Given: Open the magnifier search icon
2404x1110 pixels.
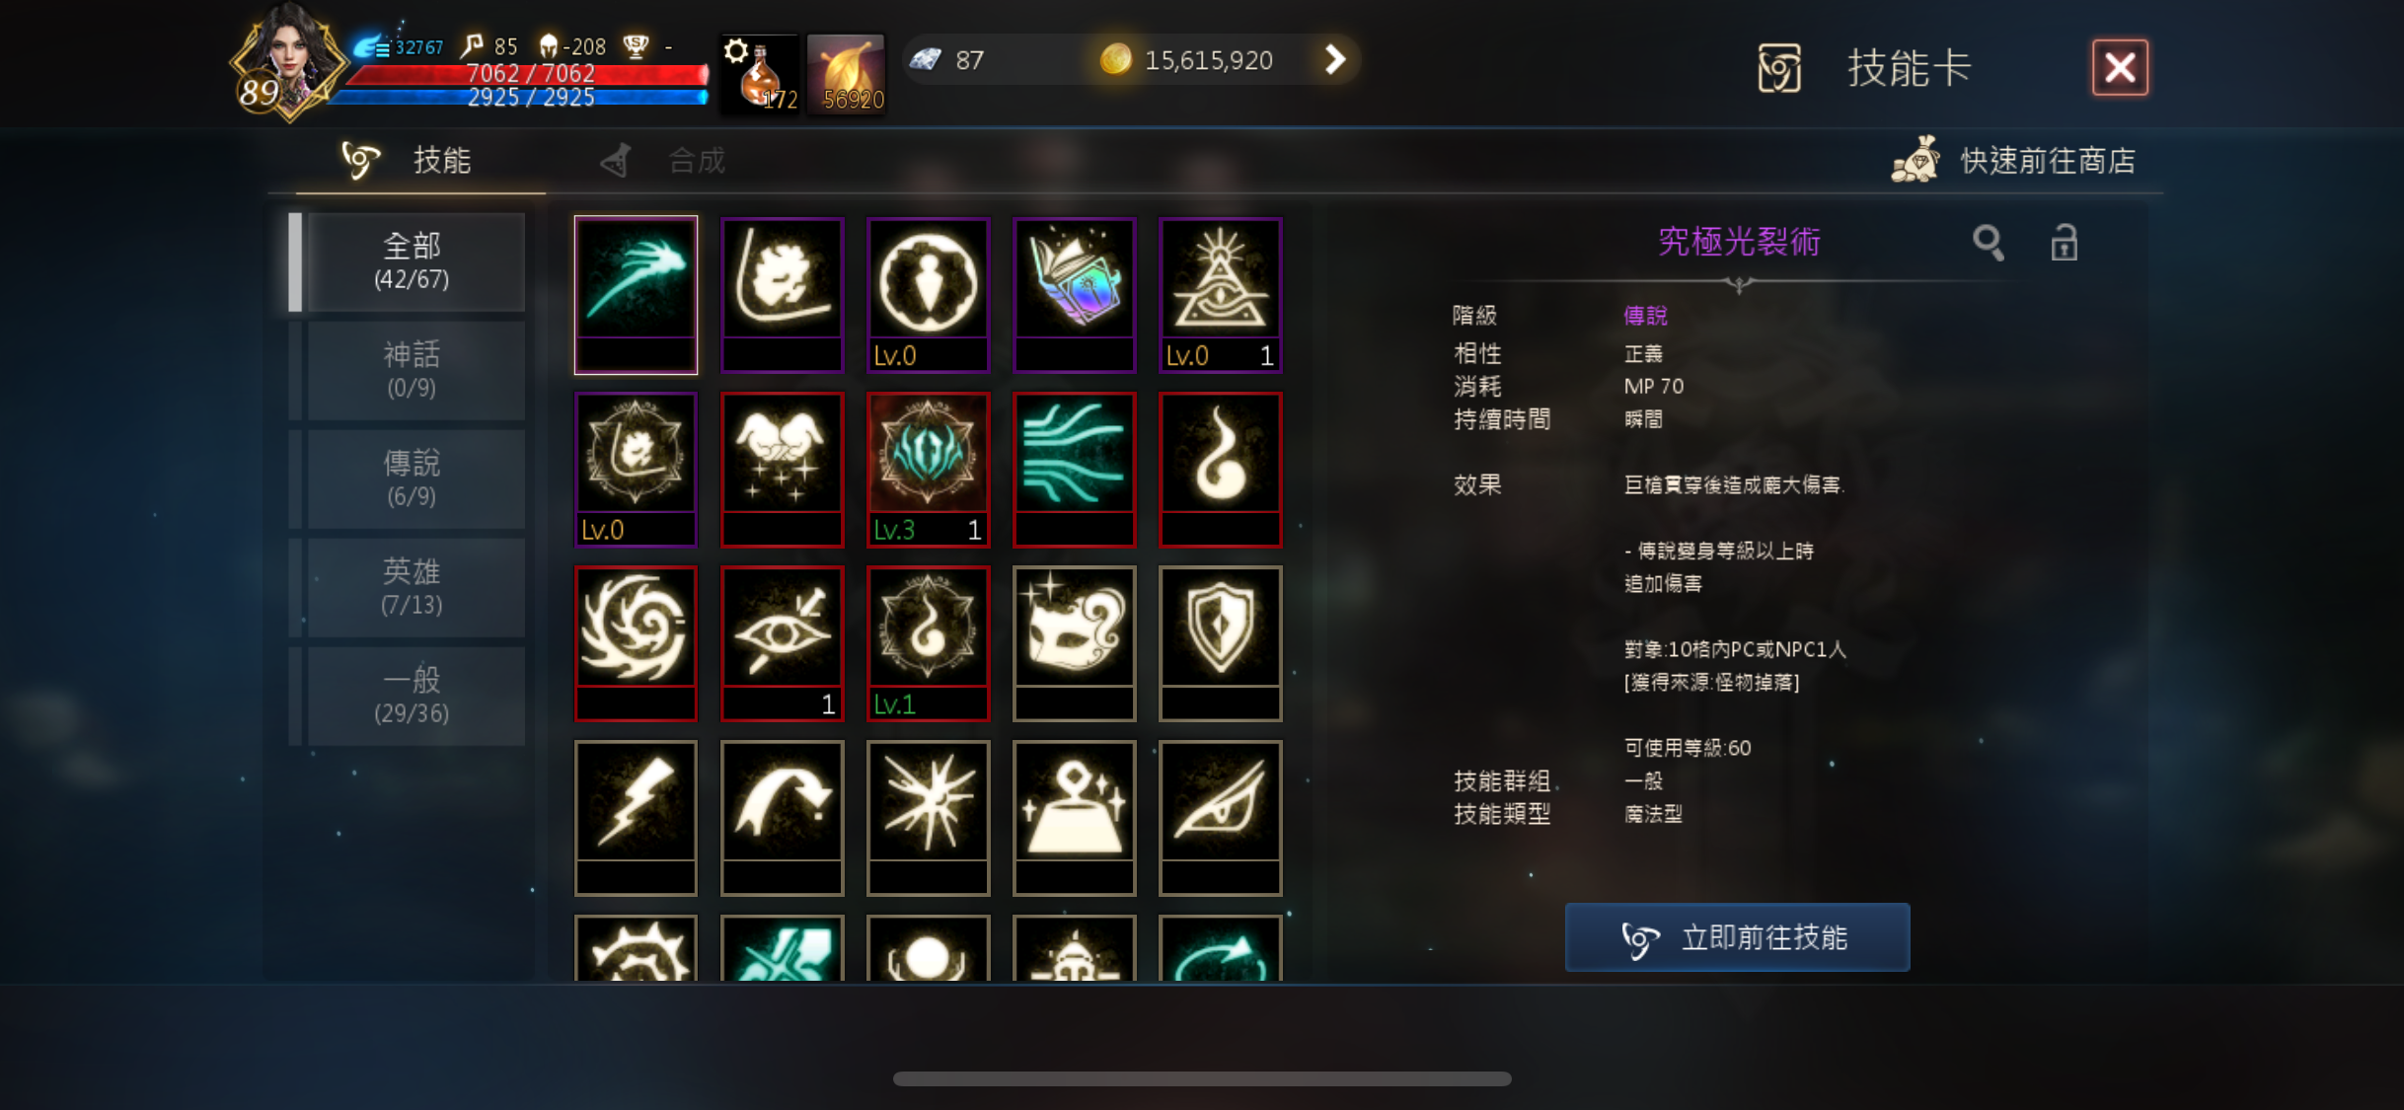Looking at the screenshot, I should coord(1988,243).
